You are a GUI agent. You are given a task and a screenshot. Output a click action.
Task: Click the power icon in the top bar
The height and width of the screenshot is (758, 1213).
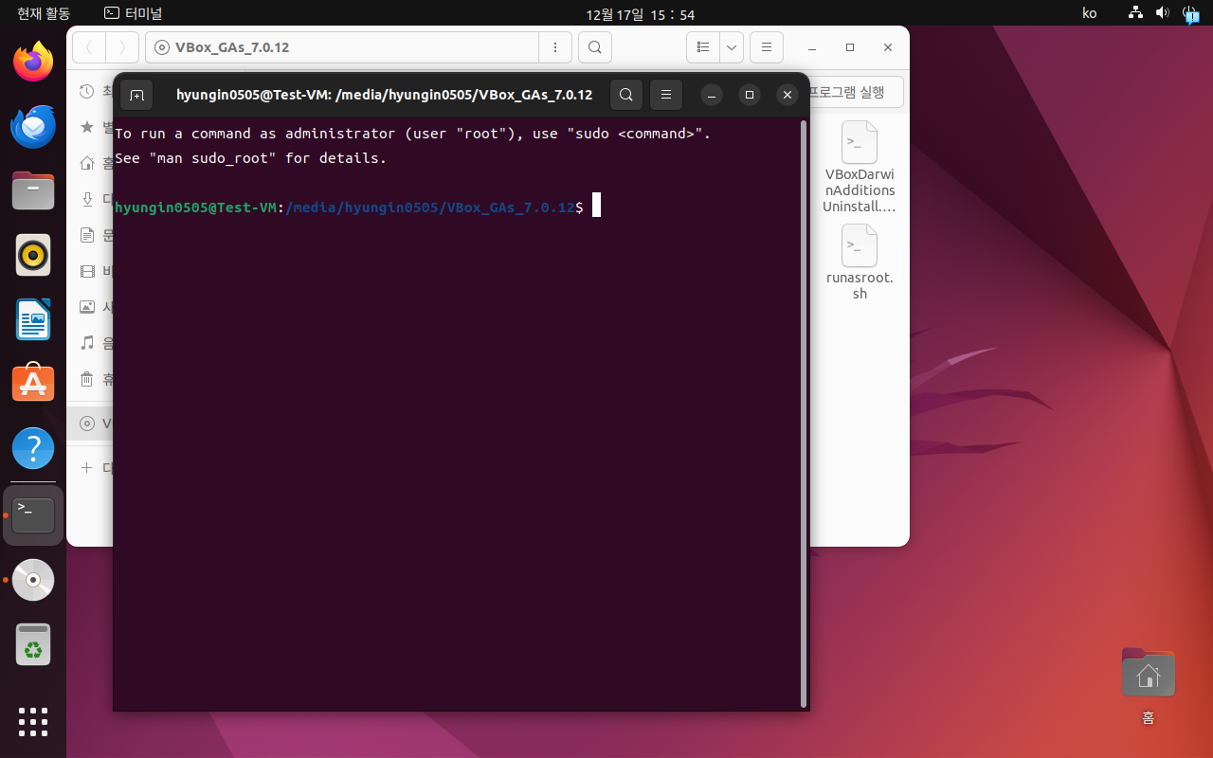pyautogui.click(x=1190, y=13)
